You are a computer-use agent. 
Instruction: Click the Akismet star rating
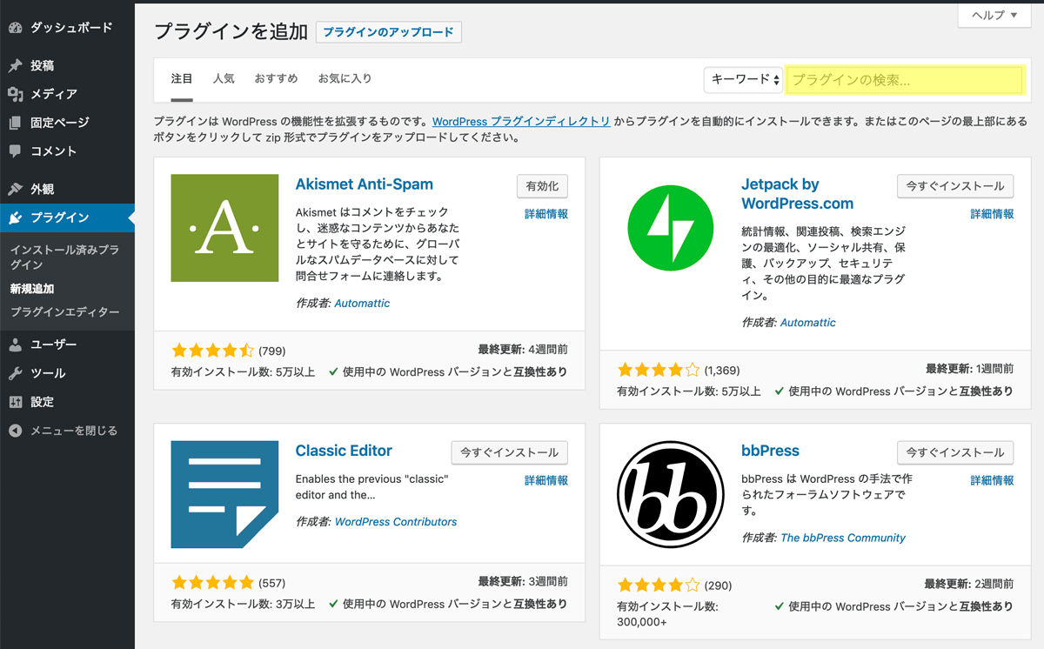[x=212, y=351]
